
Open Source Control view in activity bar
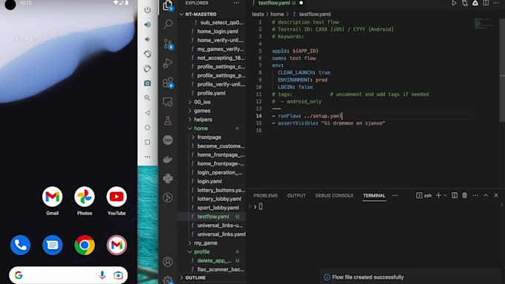point(168,44)
